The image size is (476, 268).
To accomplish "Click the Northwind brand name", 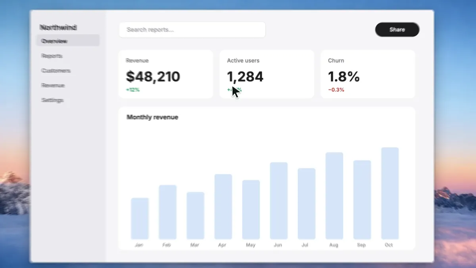I will [58, 27].
